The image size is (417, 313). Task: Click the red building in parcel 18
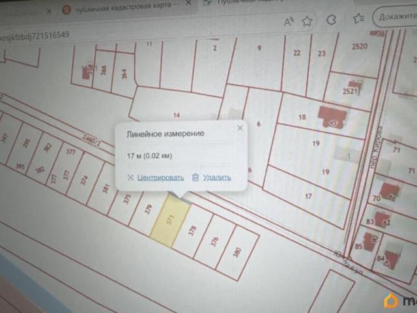[332, 117]
